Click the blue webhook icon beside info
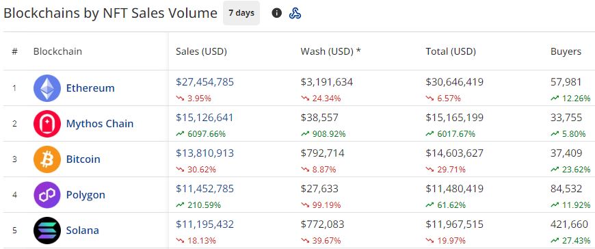Screen dimensions: 595x249 295,13
